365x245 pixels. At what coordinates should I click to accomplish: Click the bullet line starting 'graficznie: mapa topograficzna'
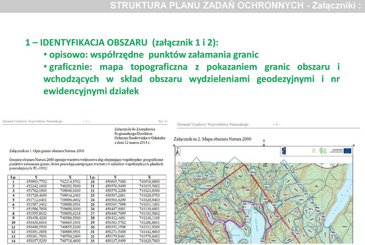click(x=191, y=67)
